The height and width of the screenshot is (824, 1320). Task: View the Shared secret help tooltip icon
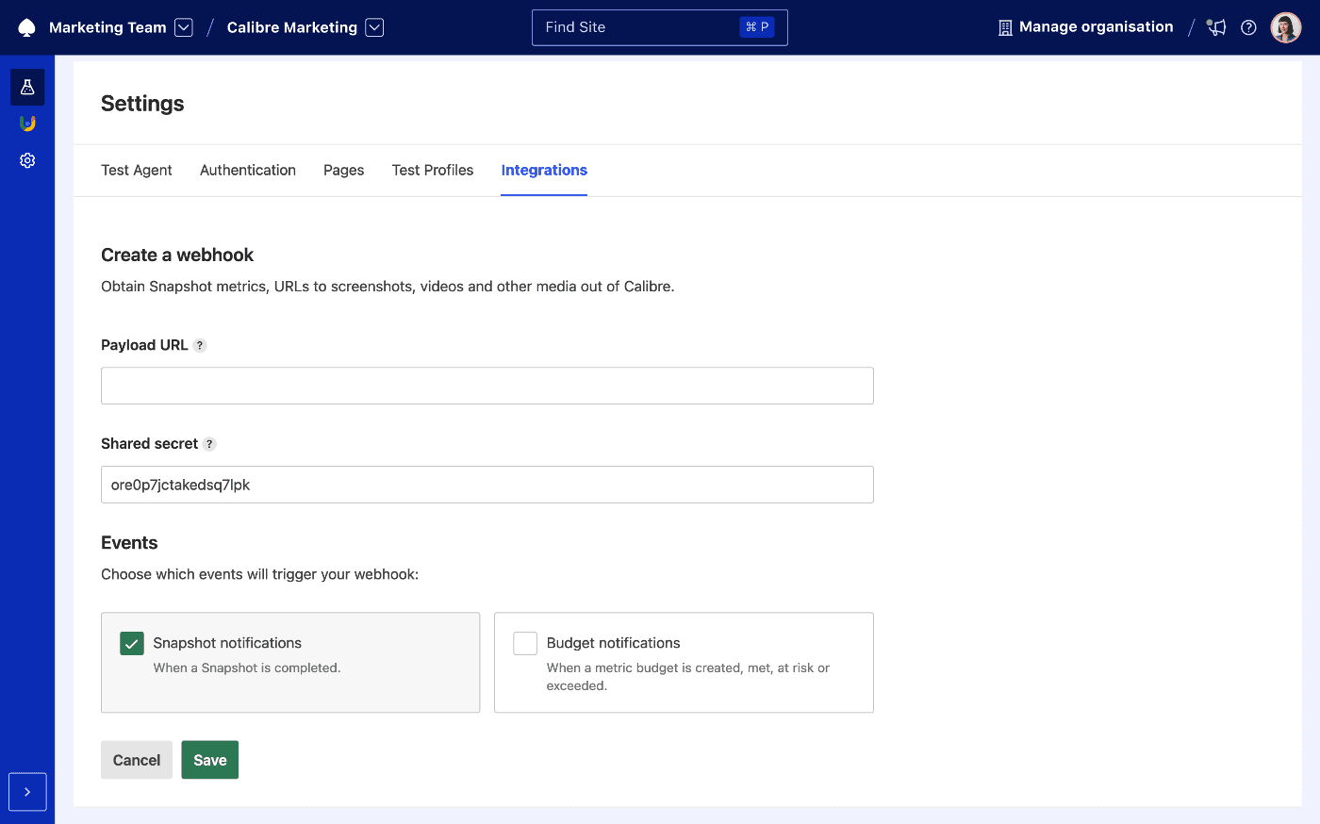point(209,443)
